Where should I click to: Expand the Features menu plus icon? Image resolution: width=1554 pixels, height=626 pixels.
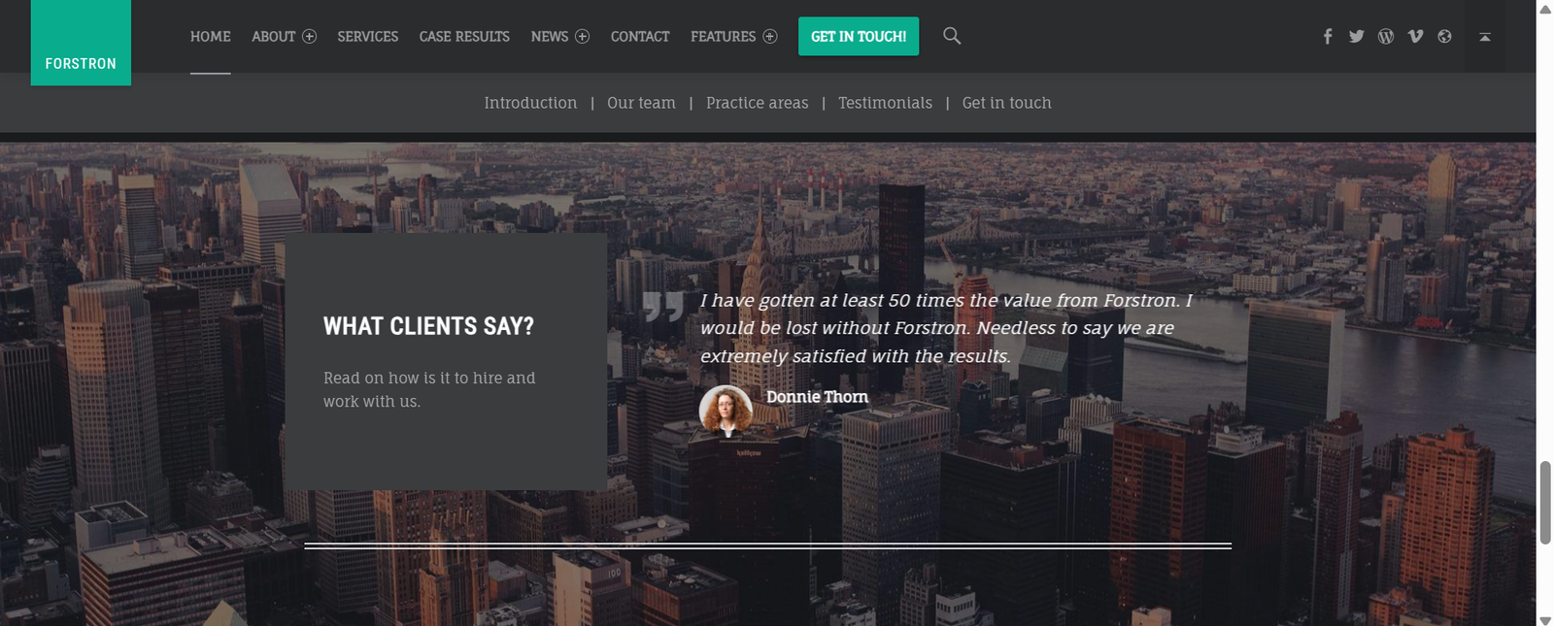770,36
